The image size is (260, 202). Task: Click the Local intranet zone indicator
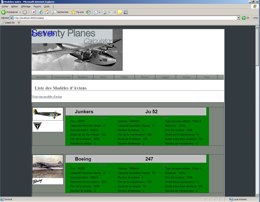click(238, 199)
